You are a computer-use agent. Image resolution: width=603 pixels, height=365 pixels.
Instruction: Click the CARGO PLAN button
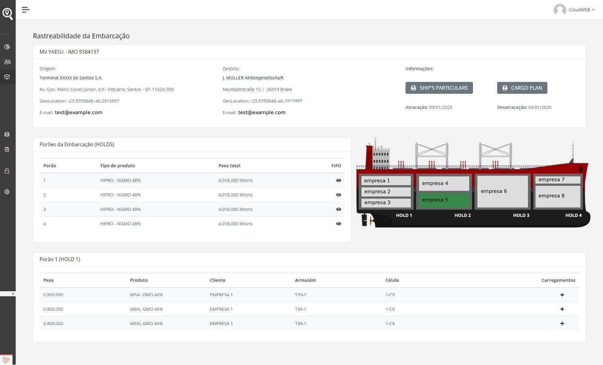point(522,88)
